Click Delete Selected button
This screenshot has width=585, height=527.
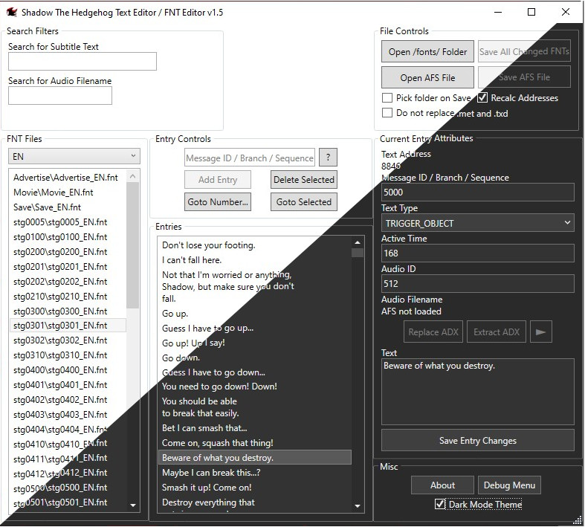(304, 180)
